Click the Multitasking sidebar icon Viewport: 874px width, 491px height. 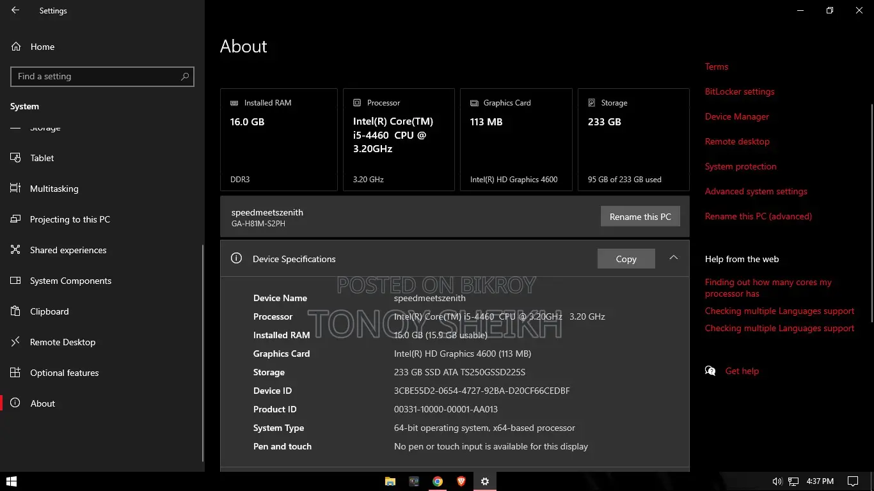pyautogui.click(x=16, y=189)
